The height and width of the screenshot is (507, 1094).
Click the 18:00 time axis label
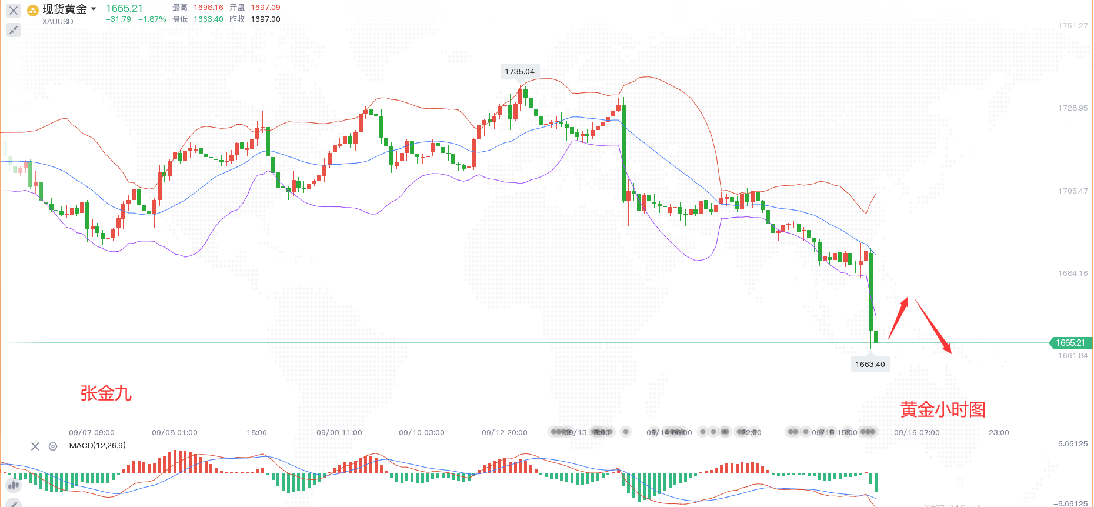point(256,433)
